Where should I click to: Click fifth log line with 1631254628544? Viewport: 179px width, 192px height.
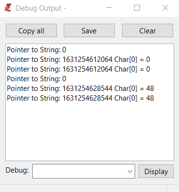80,89
